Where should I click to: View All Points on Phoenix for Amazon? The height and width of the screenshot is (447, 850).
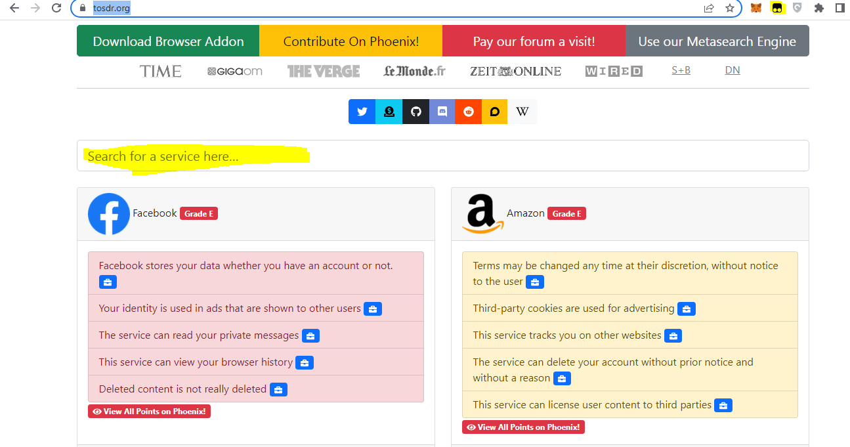click(523, 427)
